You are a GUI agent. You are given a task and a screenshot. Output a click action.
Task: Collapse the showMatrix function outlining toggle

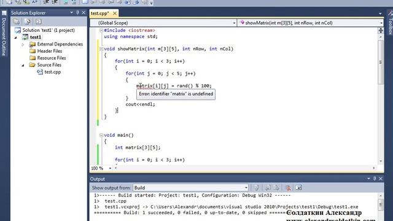pos(101,49)
